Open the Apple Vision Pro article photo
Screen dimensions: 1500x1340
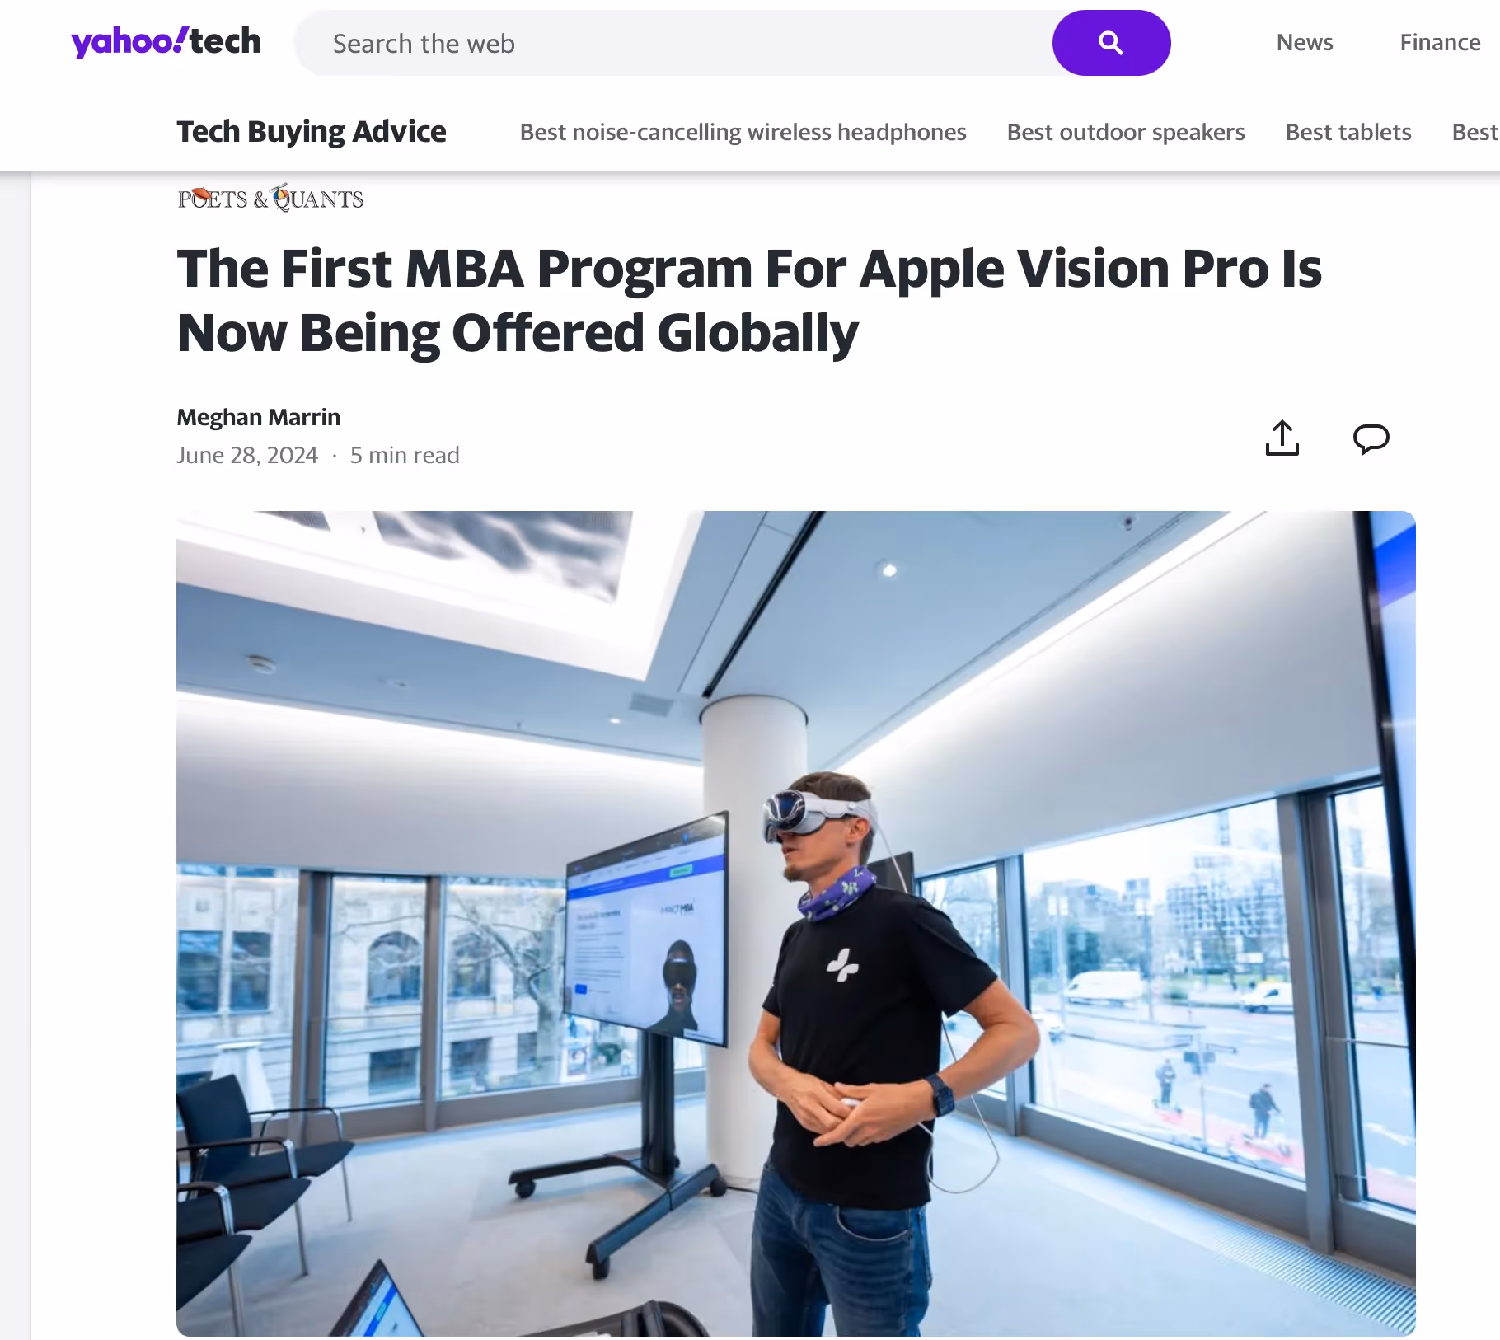(x=795, y=923)
